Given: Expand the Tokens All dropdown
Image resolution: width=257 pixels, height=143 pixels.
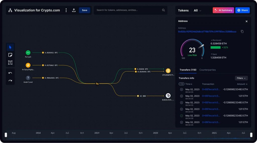Looking at the screenshot, I should click(x=198, y=10).
